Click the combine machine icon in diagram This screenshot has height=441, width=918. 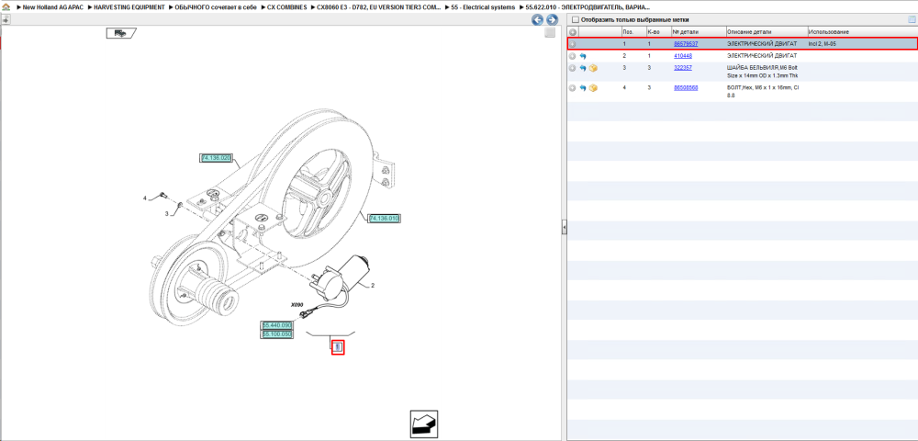tap(120, 33)
